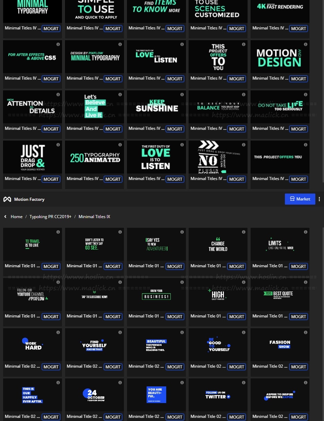Screen dimensions: 324x421
Task: Select Minimal Titles IX breadcrumb
Action: [x=94, y=217]
